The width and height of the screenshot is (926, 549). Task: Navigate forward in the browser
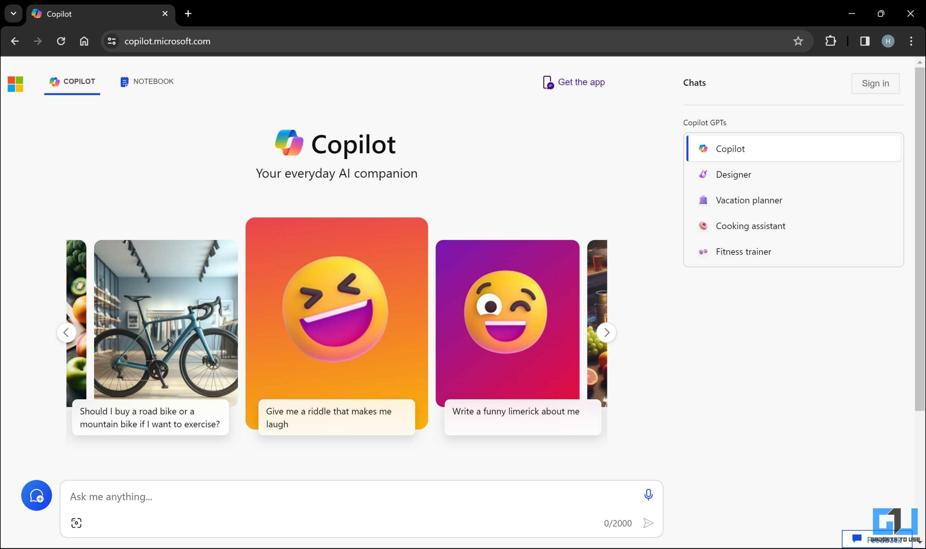point(38,41)
